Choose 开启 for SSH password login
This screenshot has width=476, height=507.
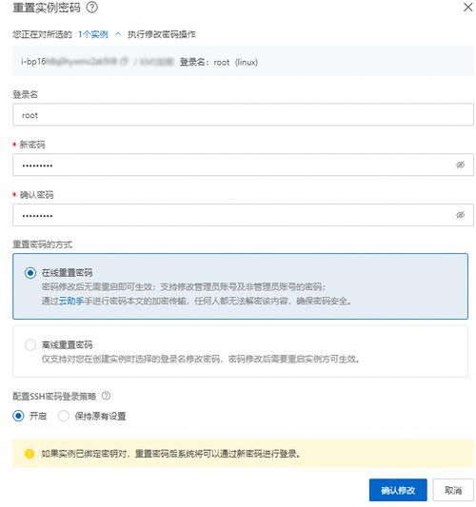click(x=18, y=416)
